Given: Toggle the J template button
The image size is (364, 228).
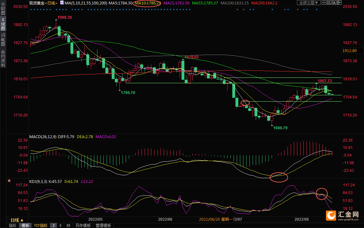Looking at the screenshot, I should click(53, 225).
